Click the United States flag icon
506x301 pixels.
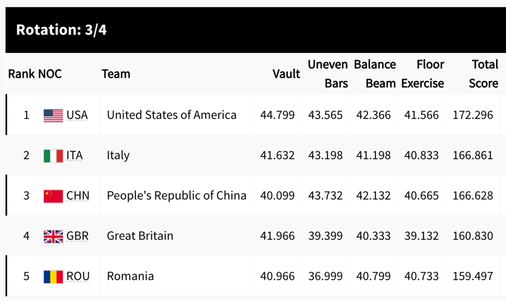pyautogui.click(x=53, y=116)
